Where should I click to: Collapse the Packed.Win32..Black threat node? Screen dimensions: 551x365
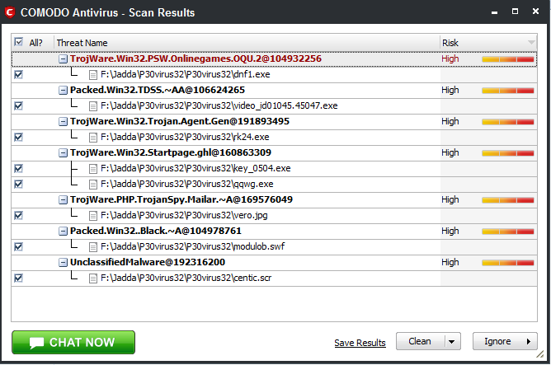point(63,232)
